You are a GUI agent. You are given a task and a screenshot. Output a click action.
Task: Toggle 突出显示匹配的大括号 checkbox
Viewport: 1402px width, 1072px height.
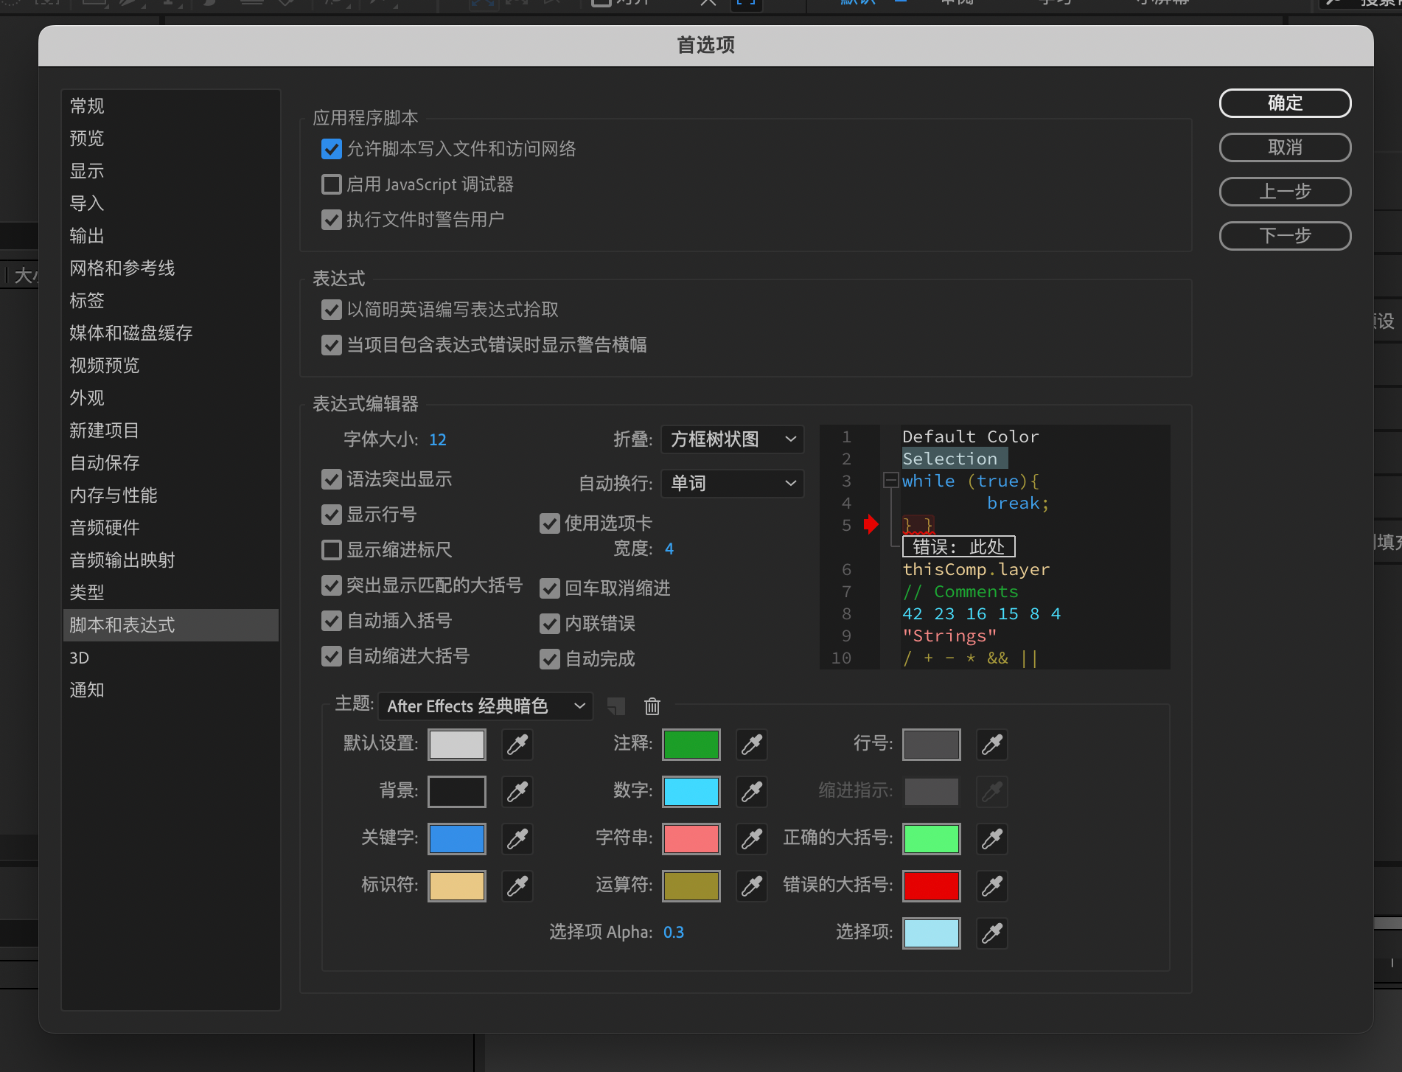tap(332, 585)
